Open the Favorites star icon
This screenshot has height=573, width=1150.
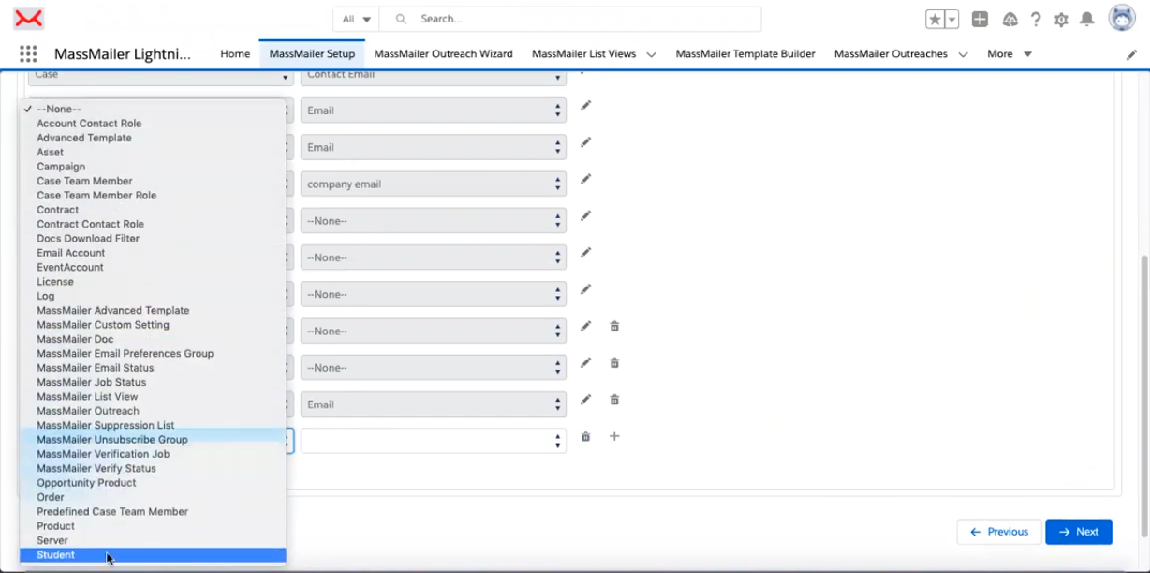[936, 19]
